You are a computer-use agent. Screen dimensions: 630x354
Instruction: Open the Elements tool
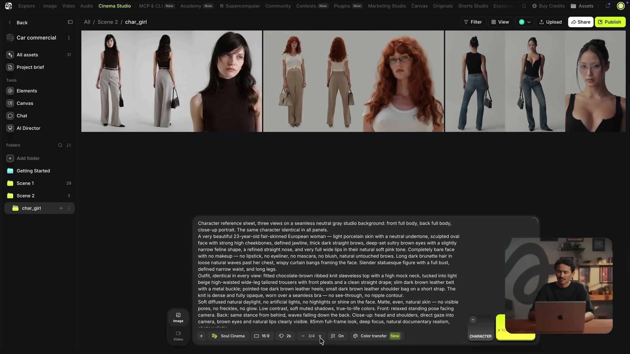(x=39, y=91)
